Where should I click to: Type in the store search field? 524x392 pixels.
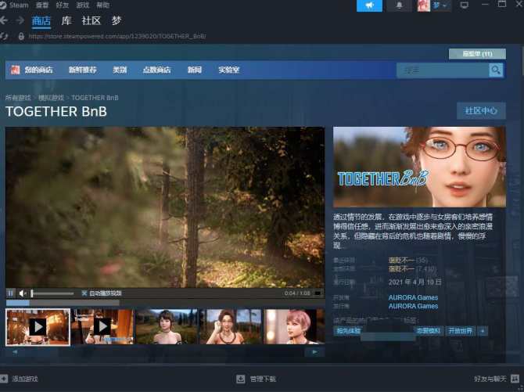443,70
